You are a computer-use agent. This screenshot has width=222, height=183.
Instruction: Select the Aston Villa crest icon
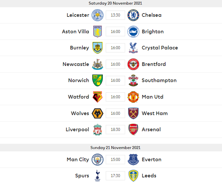point(98,31)
